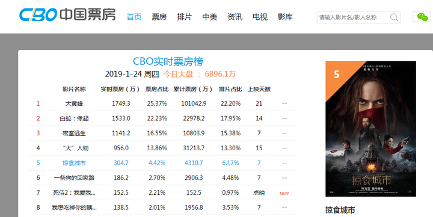Image resolution: width=433 pixels, height=217 pixels.
Task: Click the search magnifier icon
Action: [x=394, y=17]
